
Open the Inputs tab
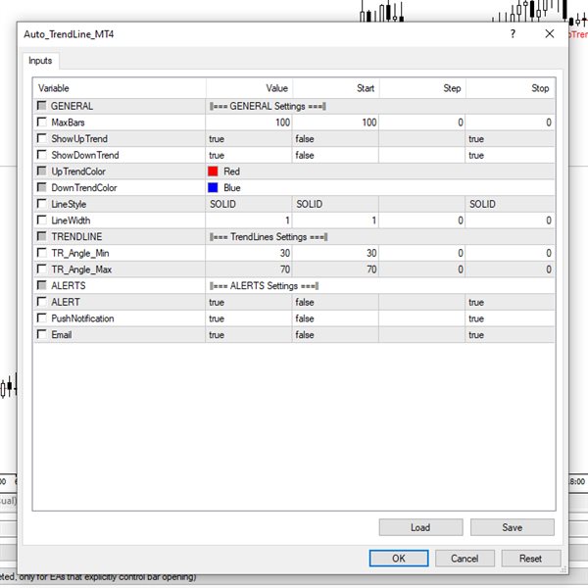40,61
